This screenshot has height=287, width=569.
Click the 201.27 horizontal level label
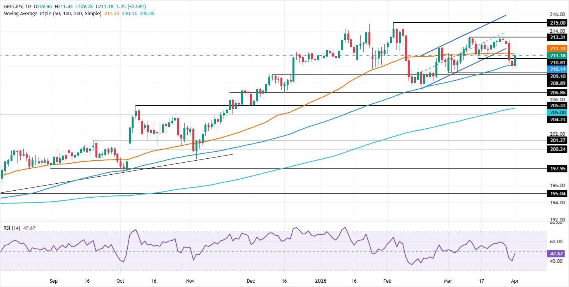[557, 140]
